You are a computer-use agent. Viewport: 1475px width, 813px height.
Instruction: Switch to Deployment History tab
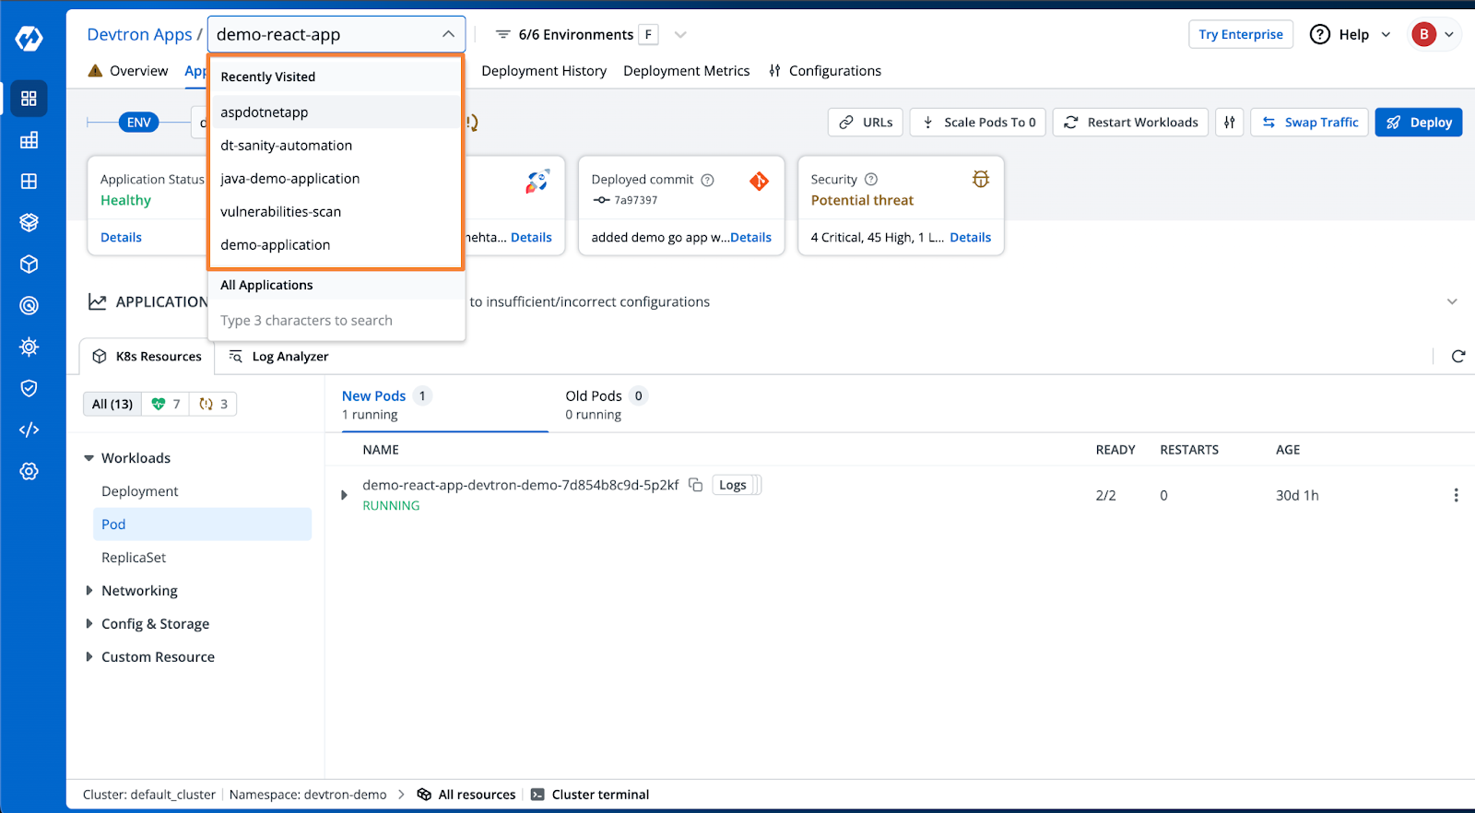point(544,71)
